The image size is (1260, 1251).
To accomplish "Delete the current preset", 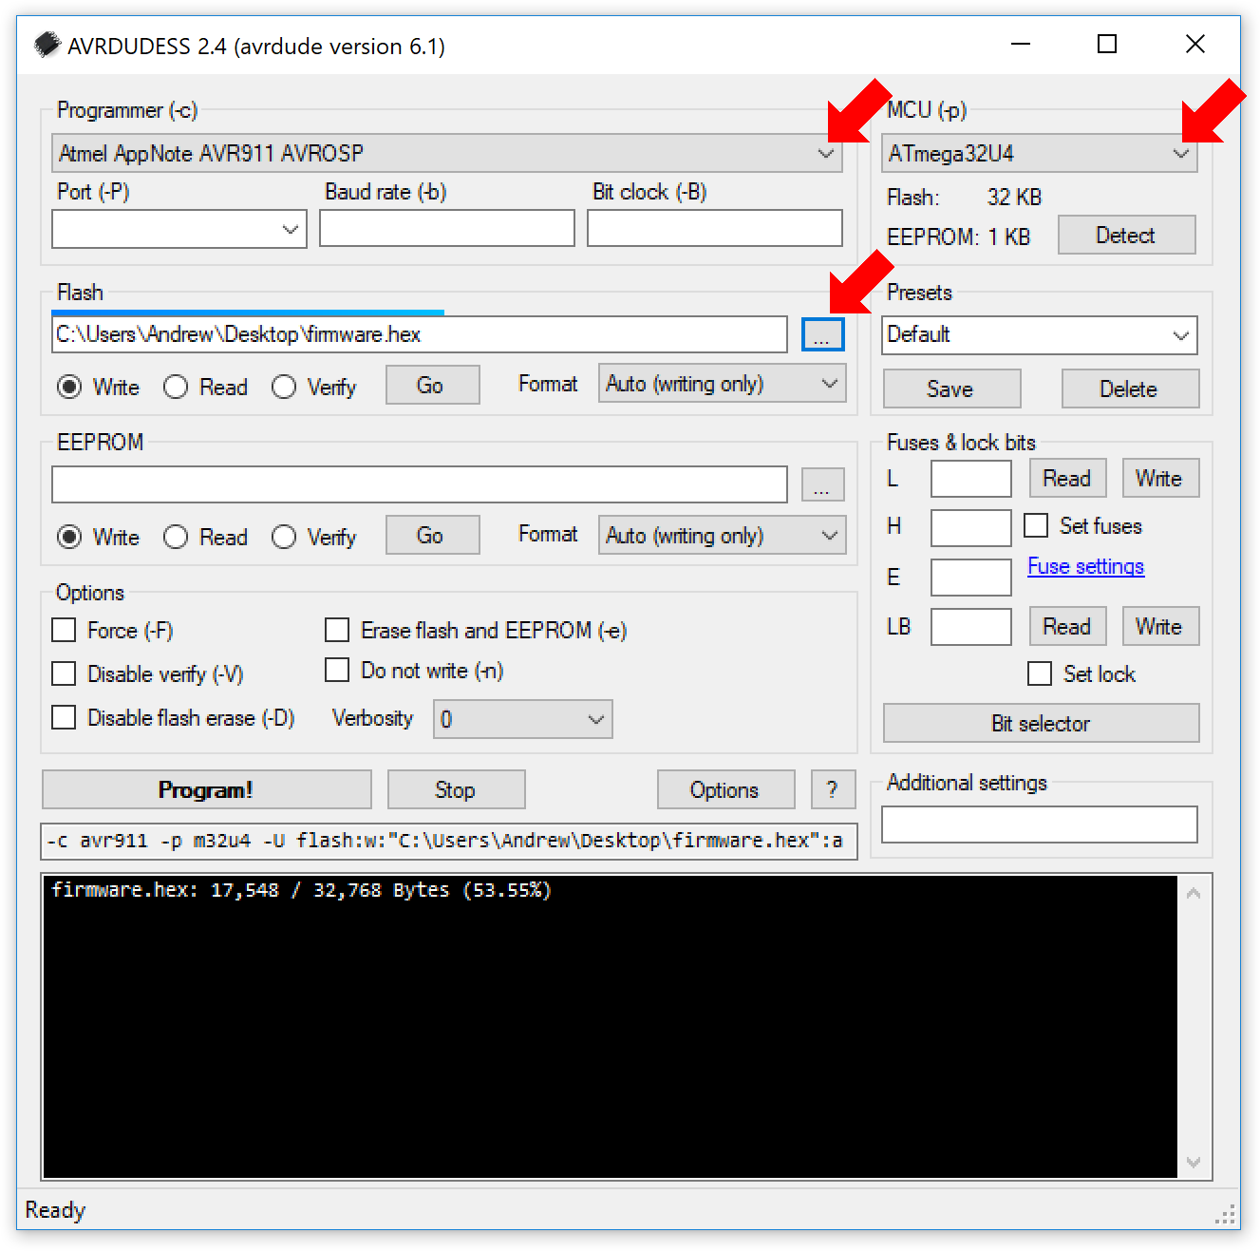I will click(x=1130, y=389).
